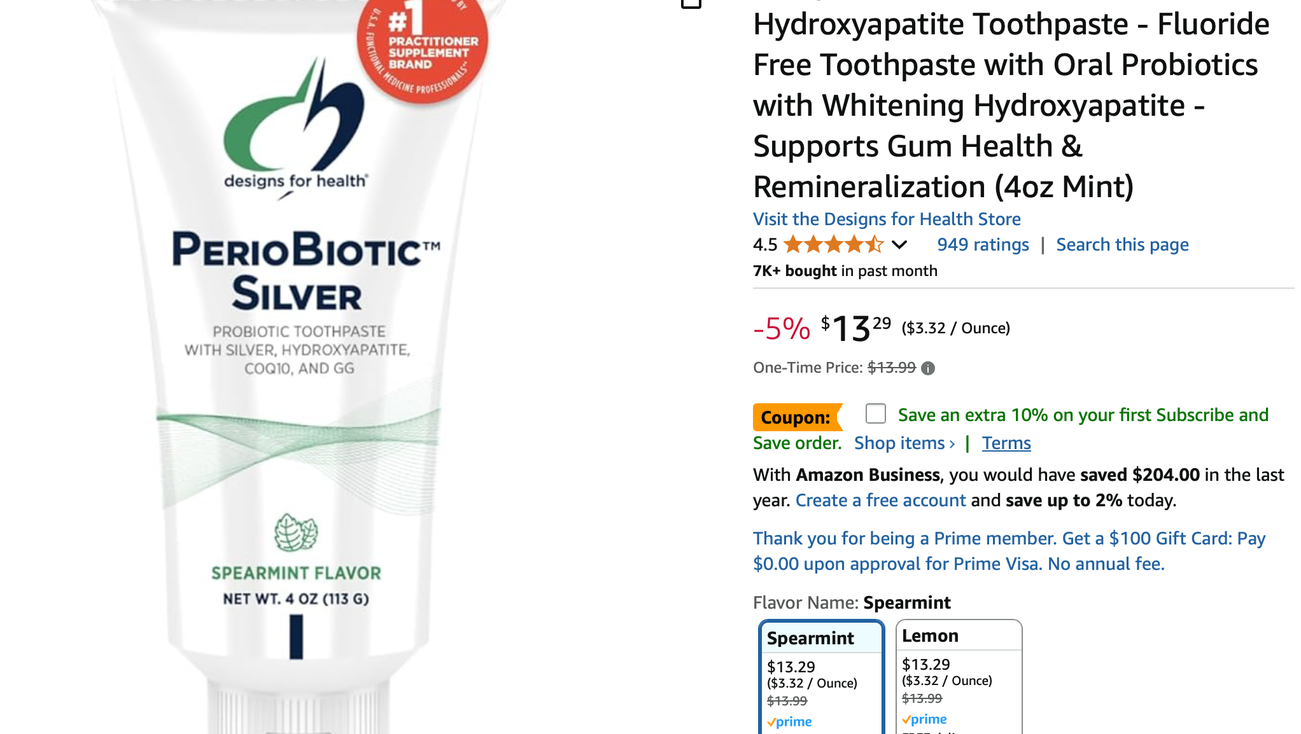This screenshot has width=1301, height=734.
Task: Open the 4.5 rating popover
Action: [x=765, y=245]
